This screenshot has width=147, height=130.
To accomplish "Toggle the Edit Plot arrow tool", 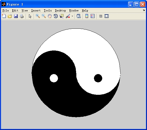I will click(30, 16).
